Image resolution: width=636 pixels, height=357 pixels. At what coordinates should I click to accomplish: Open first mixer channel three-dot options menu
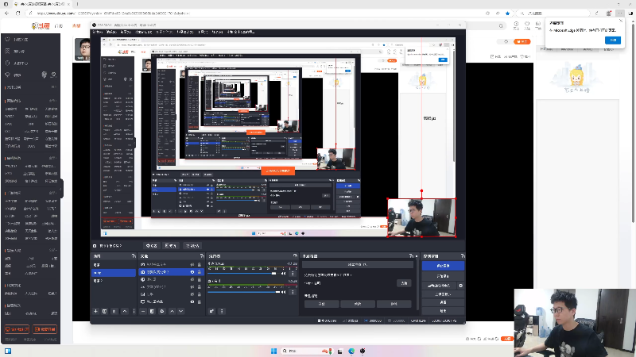pyautogui.click(x=293, y=274)
